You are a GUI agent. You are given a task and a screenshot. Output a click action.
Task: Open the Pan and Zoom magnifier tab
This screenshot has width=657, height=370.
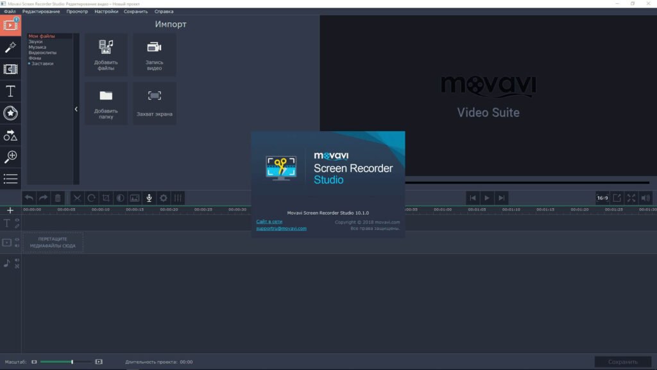point(10,157)
